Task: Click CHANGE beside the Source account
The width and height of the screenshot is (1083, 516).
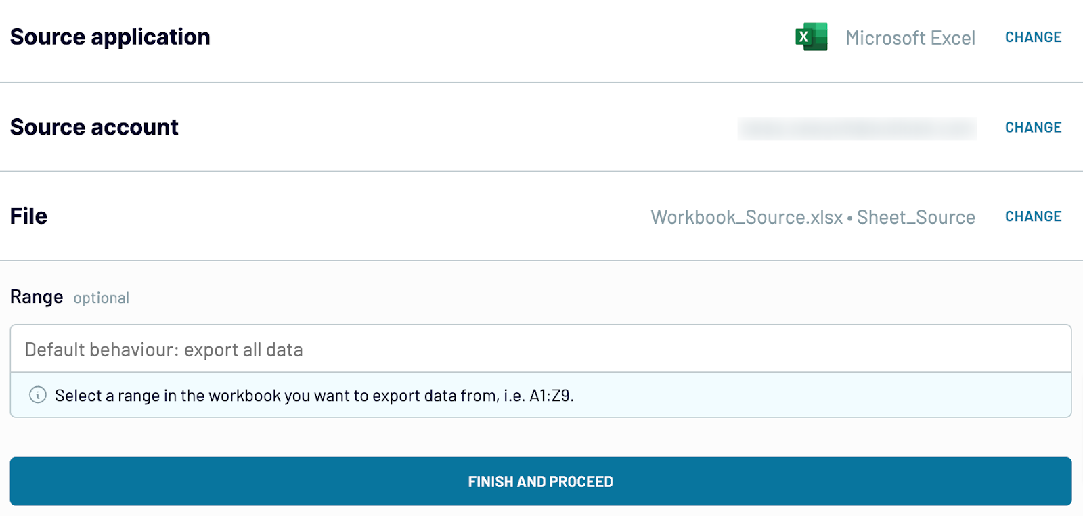Action: click(x=1033, y=127)
